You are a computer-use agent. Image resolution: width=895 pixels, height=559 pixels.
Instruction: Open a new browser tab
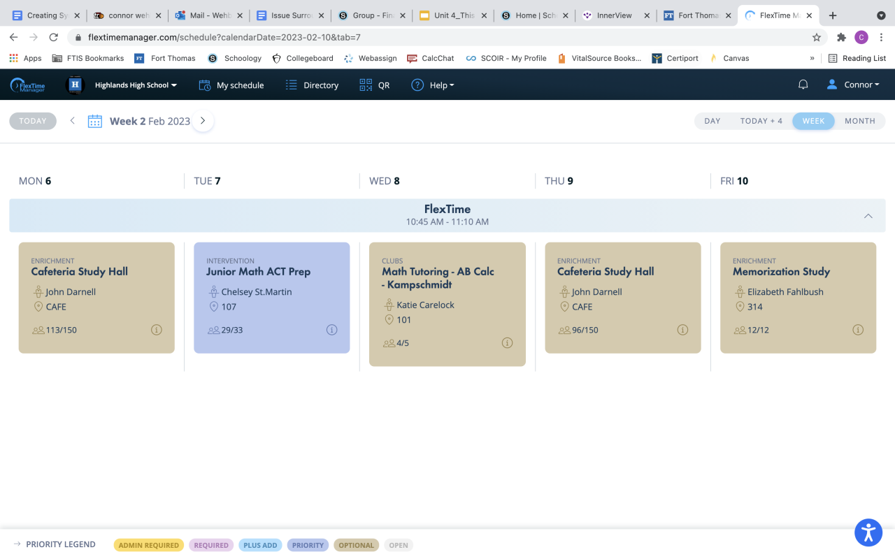[x=833, y=15]
